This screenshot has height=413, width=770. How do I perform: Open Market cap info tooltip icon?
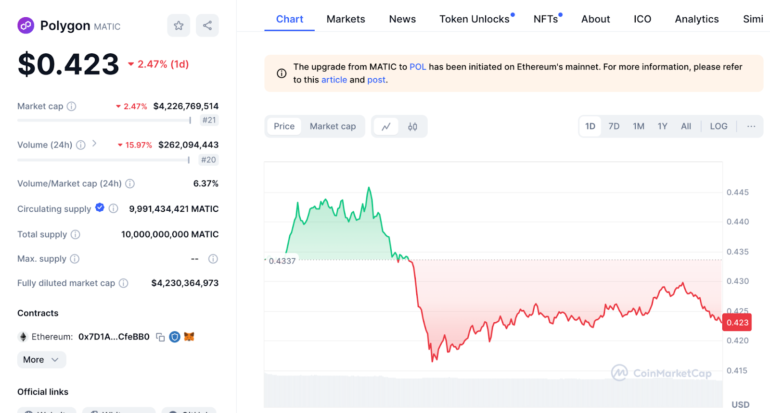click(x=71, y=106)
